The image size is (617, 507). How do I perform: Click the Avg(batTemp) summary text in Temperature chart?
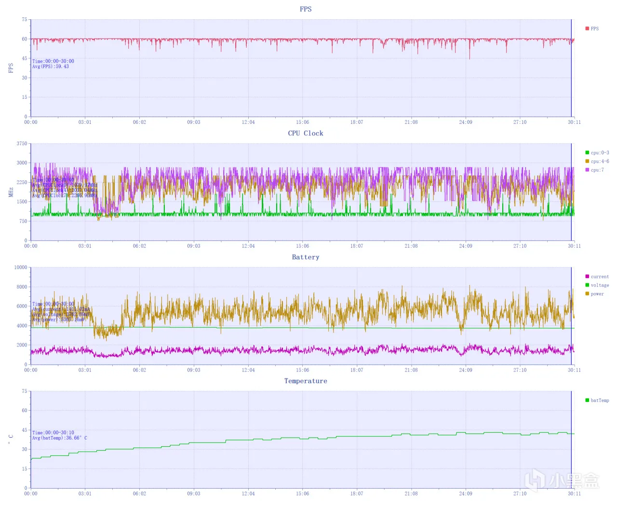point(60,438)
